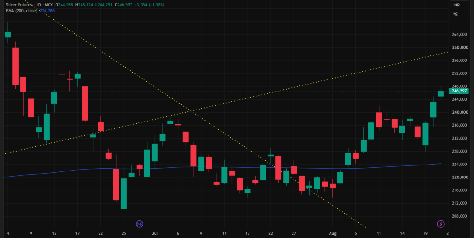Click the 248,000 price axis label

(459, 86)
